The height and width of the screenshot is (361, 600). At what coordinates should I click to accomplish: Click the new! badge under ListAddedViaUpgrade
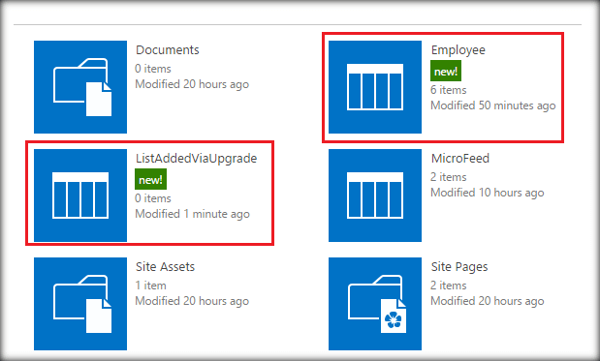tap(150, 180)
